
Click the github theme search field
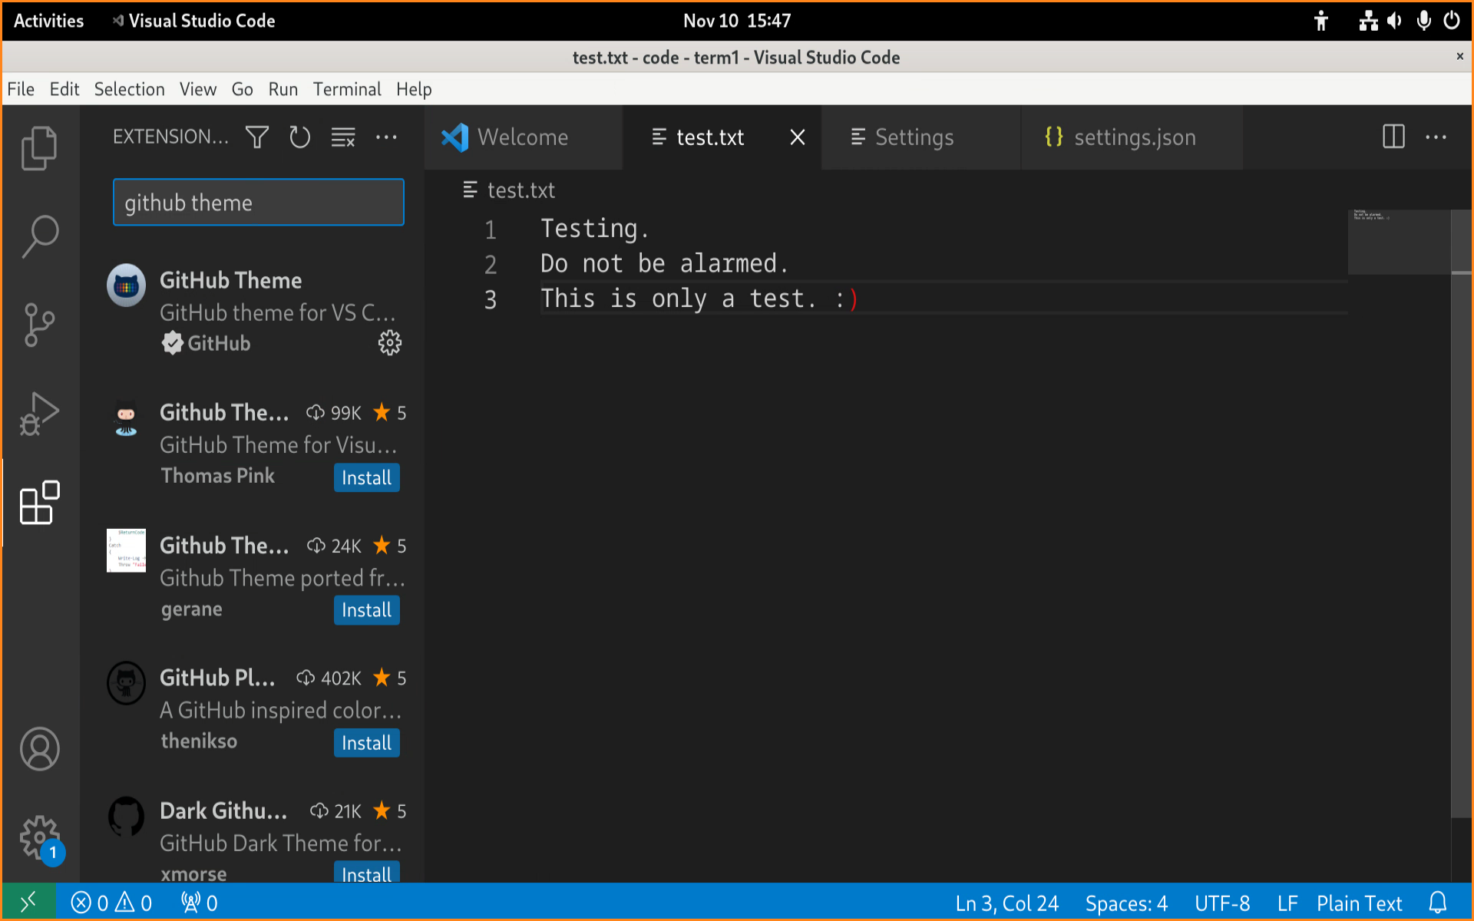pyautogui.click(x=258, y=203)
